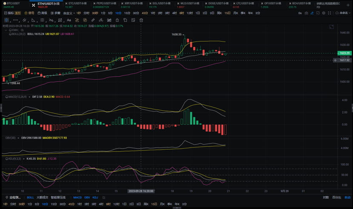Click the 1617.52 crosshair price label
The width and height of the screenshot is (353, 209).
(344, 60)
